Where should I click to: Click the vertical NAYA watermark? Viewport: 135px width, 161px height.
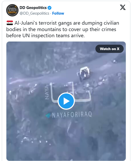[x=47, y=91]
